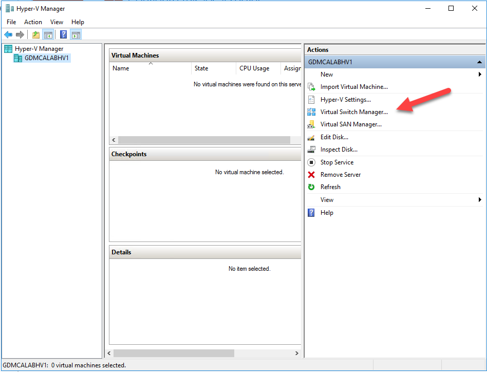Click the Stop Service square icon
Screen dimensions: 487x372
pos(311,162)
